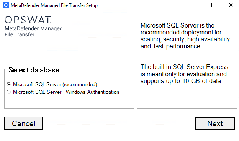Image resolution: width=239 pixels, height=141 pixels.
Task: Click the window title 'MetaDefender Managed File Transfer Setup'
Action: point(54,5)
